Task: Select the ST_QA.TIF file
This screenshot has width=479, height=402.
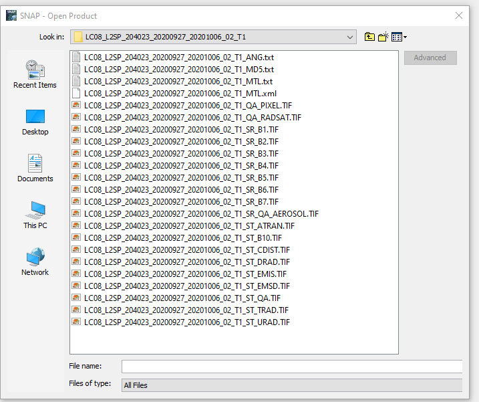Action: pos(182,298)
